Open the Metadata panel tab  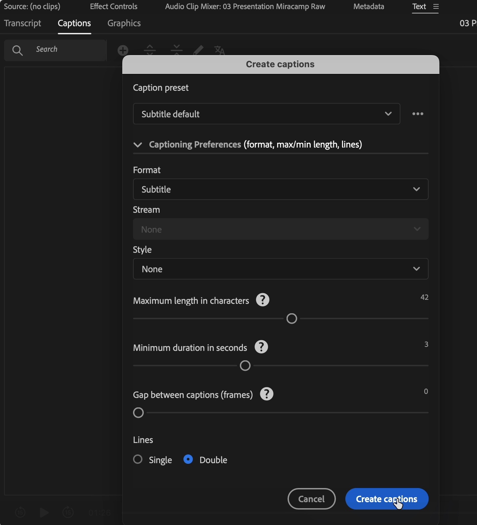coord(369,6)
